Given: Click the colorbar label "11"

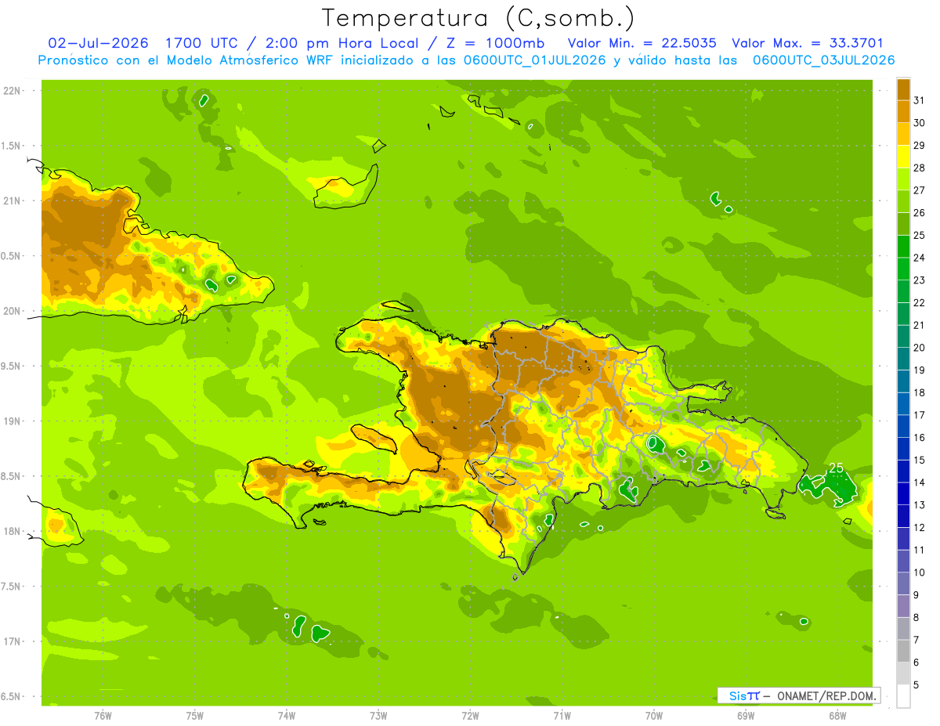Looking at the screenshot, I should (x=919, y=550).
